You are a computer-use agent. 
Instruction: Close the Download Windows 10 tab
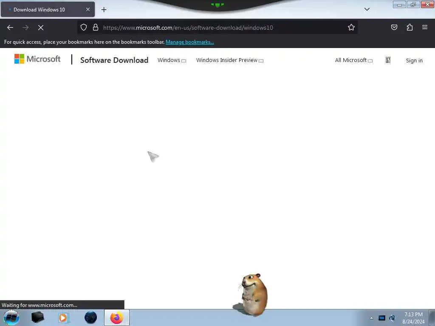(88, 9)
